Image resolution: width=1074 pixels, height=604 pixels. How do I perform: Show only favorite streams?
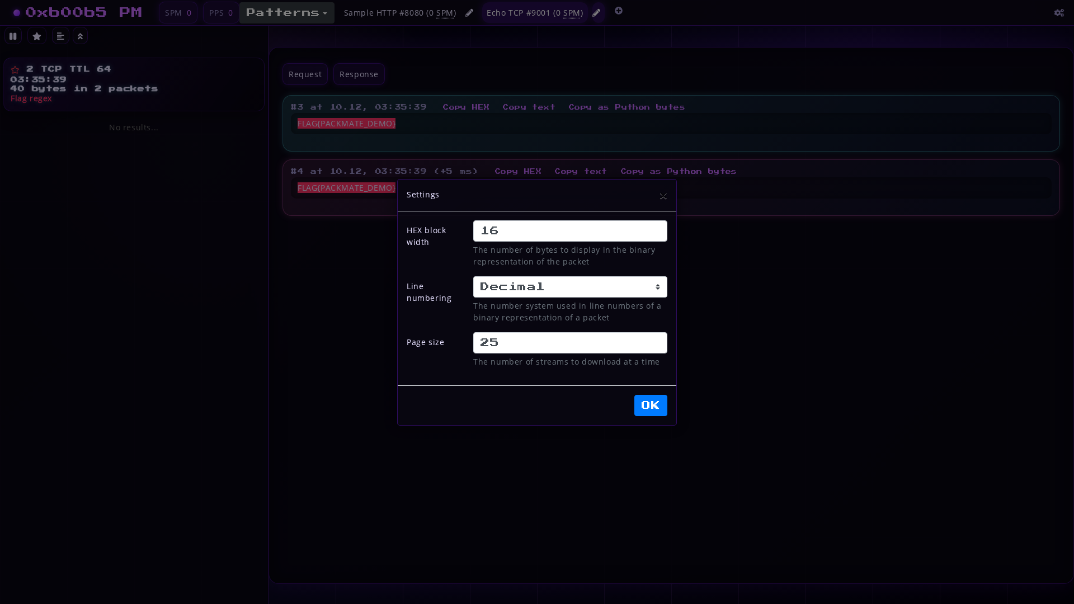click(x=36, y=36)
